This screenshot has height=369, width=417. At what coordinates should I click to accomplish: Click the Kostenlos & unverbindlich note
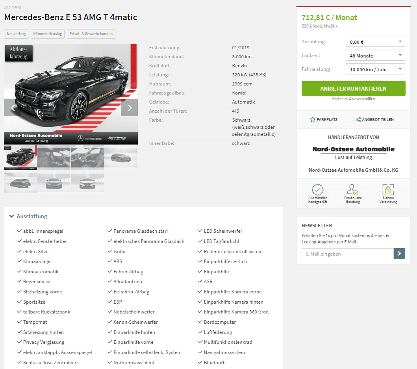354,99
